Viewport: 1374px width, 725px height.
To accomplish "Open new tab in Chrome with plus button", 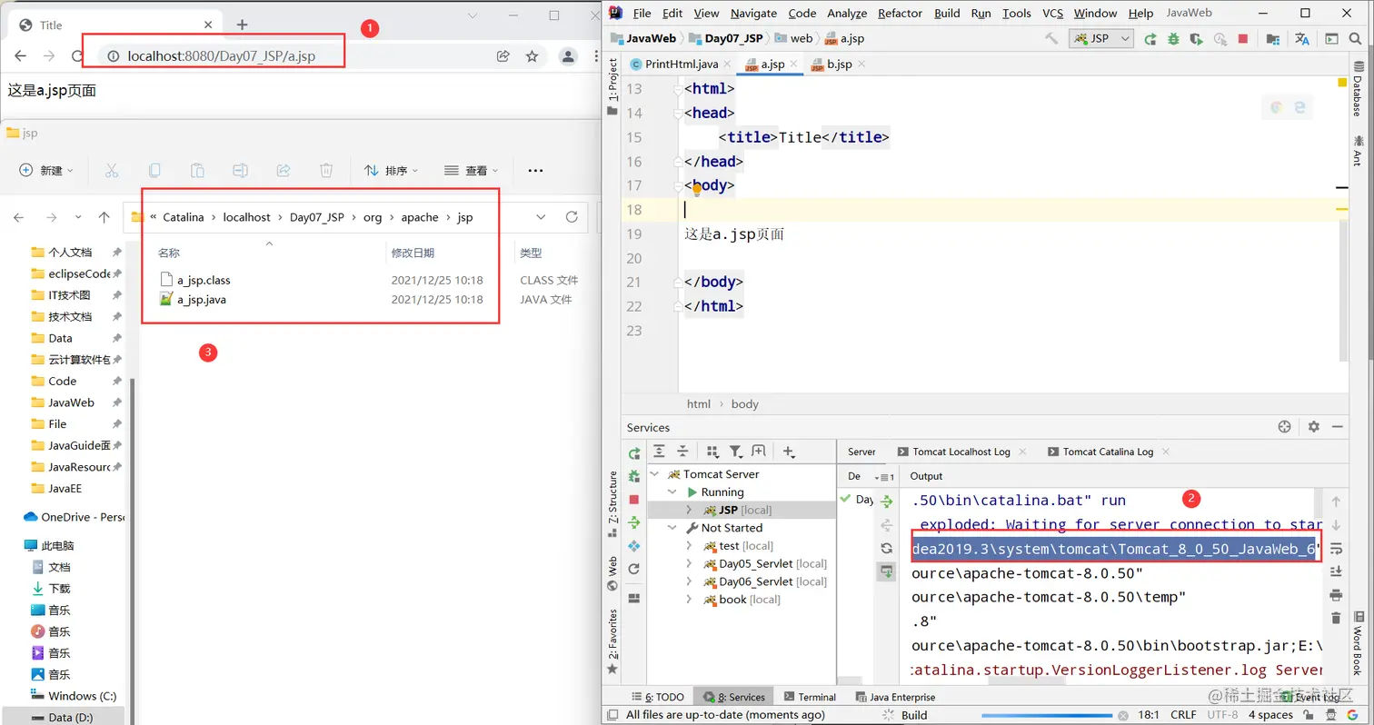I will 242,25.
